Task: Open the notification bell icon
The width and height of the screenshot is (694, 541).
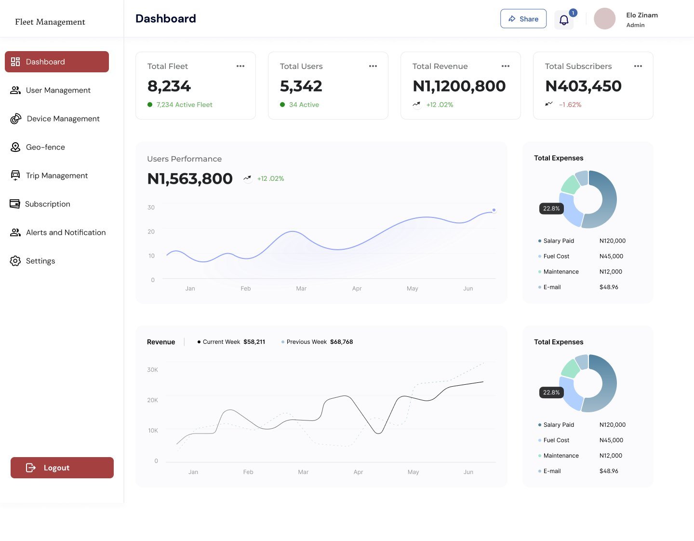Action: point(564,20)
